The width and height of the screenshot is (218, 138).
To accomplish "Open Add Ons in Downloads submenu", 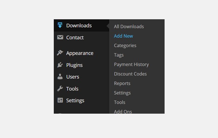I will point(123,111).
